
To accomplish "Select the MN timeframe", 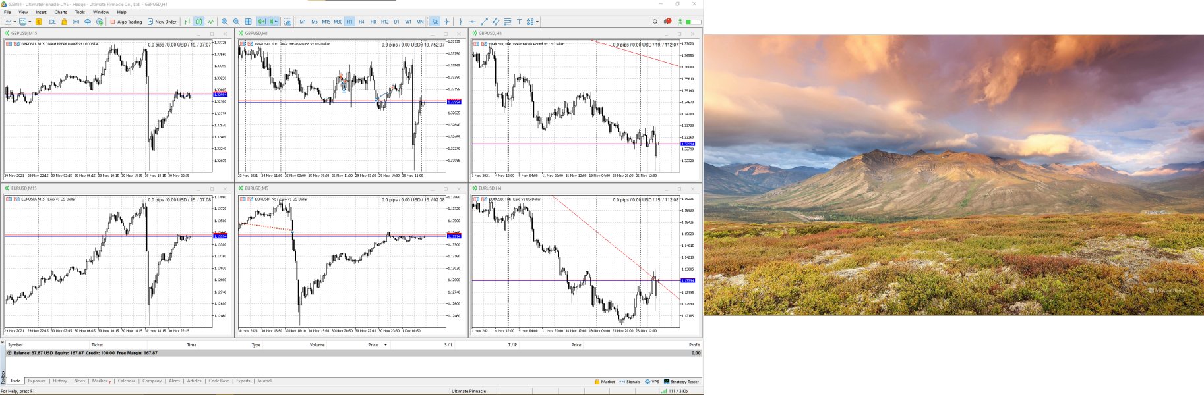I will pyautogui.click(x=420, y=22).
